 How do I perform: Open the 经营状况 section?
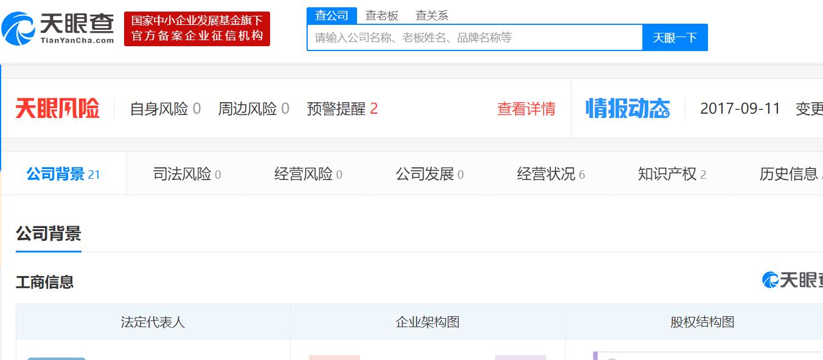tap(546, 173)
